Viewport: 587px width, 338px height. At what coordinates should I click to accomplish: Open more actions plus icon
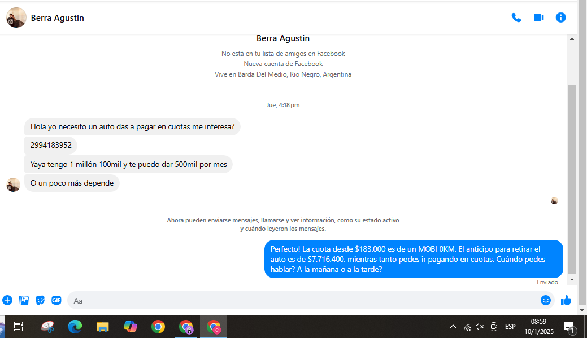[x=7, y=300]
